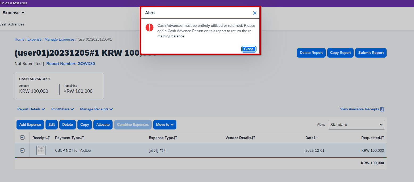Open the Expense menu

pos(13,13)
